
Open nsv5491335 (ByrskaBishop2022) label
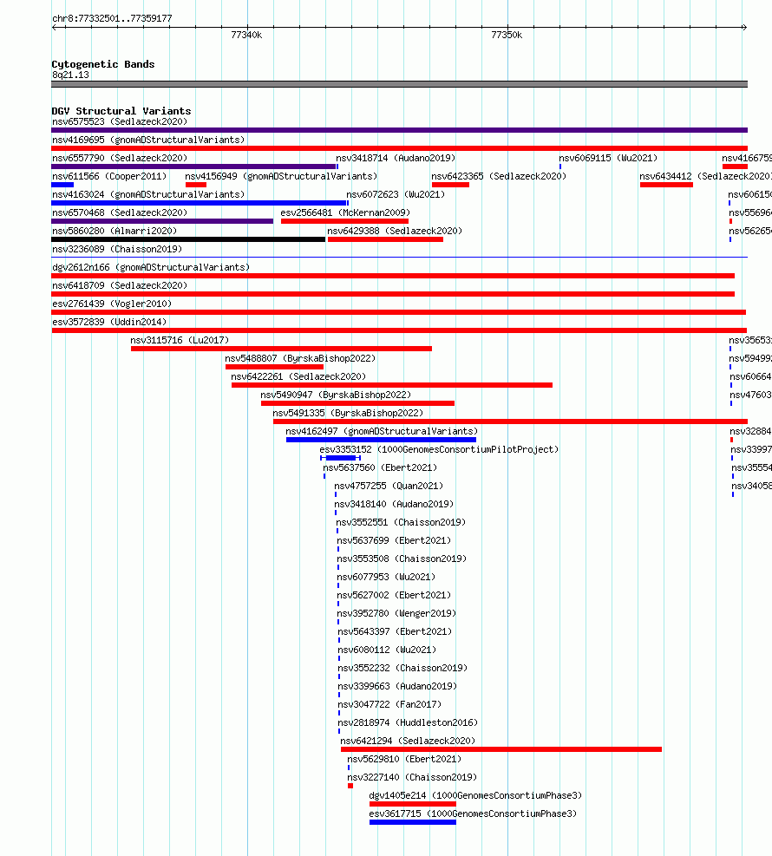point(348,413)
